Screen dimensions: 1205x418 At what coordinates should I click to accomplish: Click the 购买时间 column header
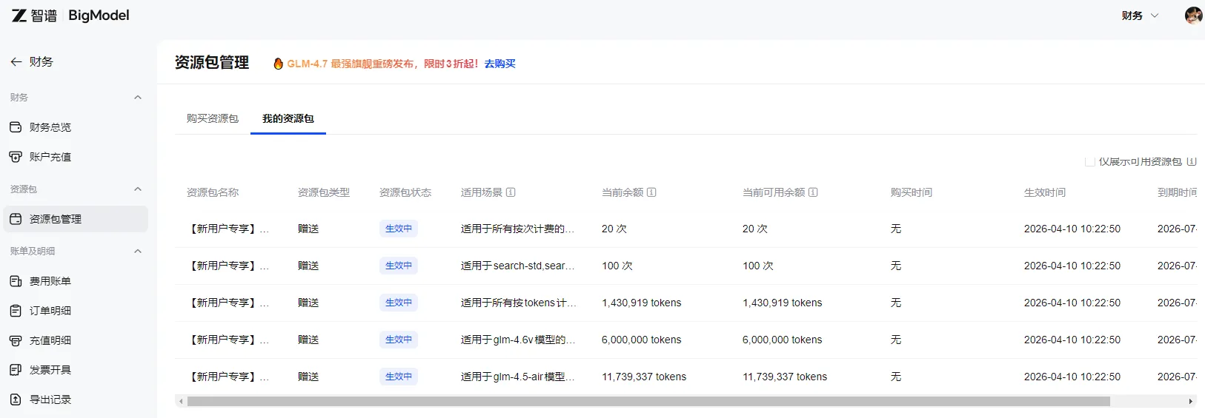pos(912,192)
